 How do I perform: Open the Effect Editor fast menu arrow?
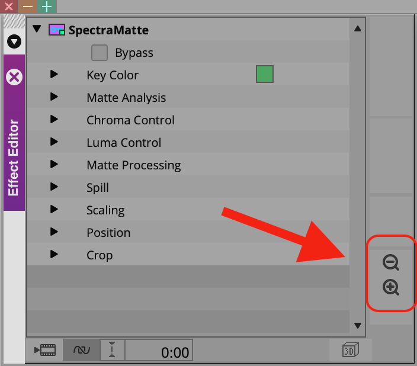coord(14,41)
